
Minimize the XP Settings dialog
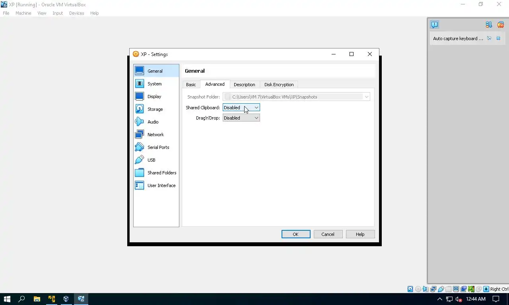(x=334, y=54)
